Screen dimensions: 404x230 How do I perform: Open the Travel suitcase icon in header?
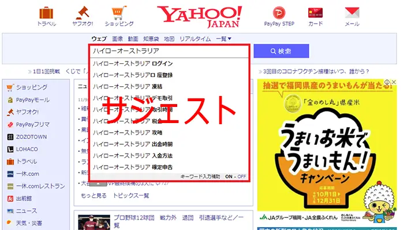(x=46, y=13)
